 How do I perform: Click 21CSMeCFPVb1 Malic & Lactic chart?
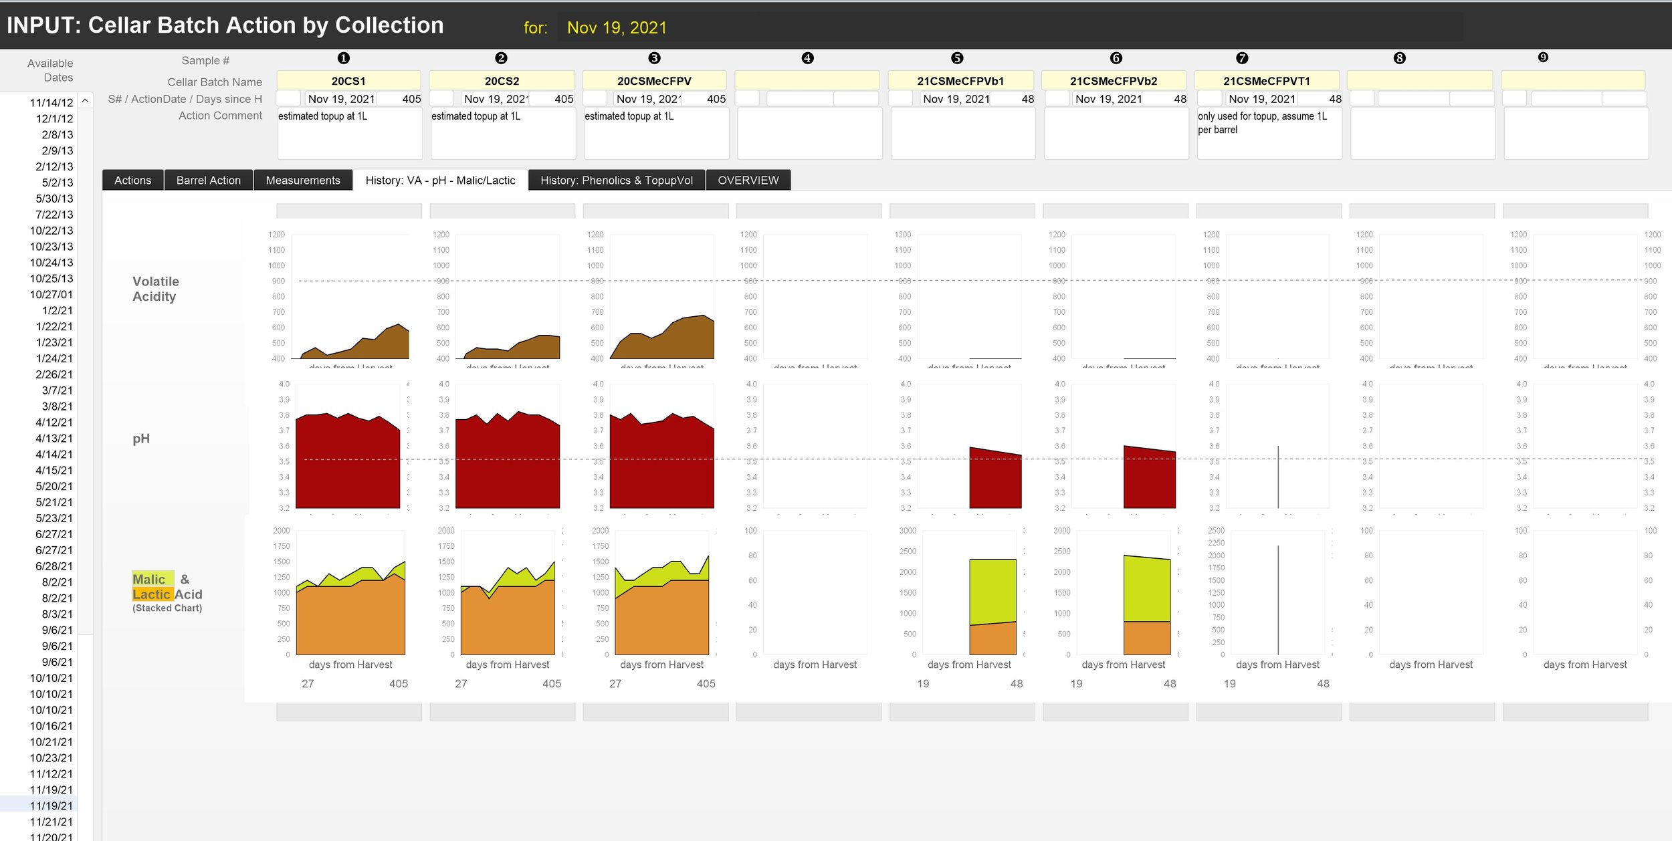coord(968,592)
